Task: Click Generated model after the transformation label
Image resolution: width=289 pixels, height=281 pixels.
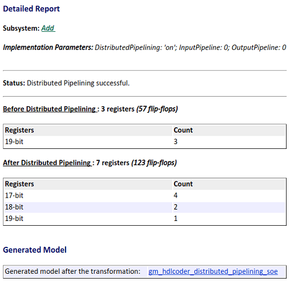Action: (x=72, y=271)
